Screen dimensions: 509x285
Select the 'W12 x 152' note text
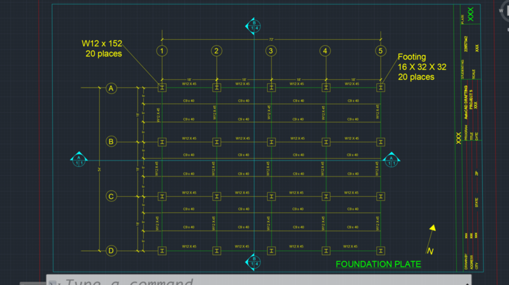102,43
